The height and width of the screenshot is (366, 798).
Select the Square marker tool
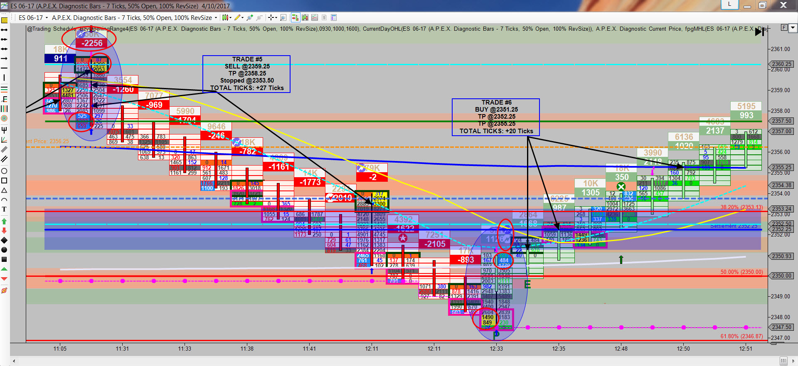(x=4, y=259)
